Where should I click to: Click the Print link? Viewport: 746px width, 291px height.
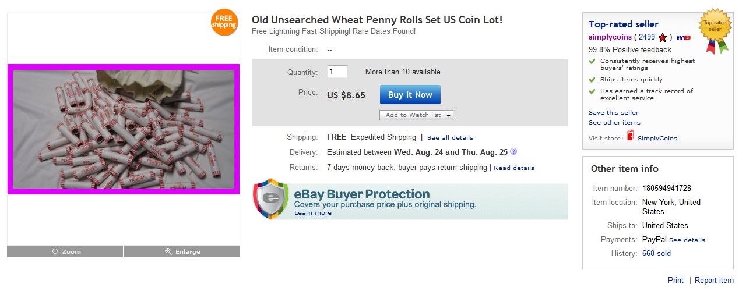(675, 281)
